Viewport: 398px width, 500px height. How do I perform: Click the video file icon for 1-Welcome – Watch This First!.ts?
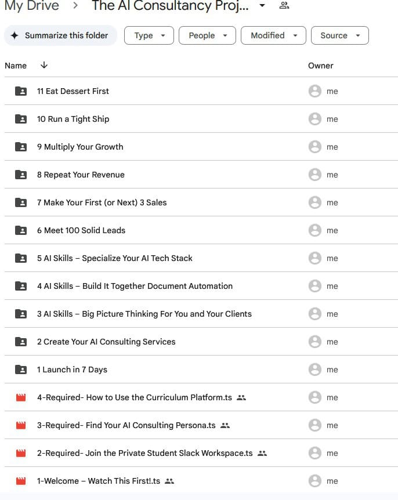tap(21, 481)
